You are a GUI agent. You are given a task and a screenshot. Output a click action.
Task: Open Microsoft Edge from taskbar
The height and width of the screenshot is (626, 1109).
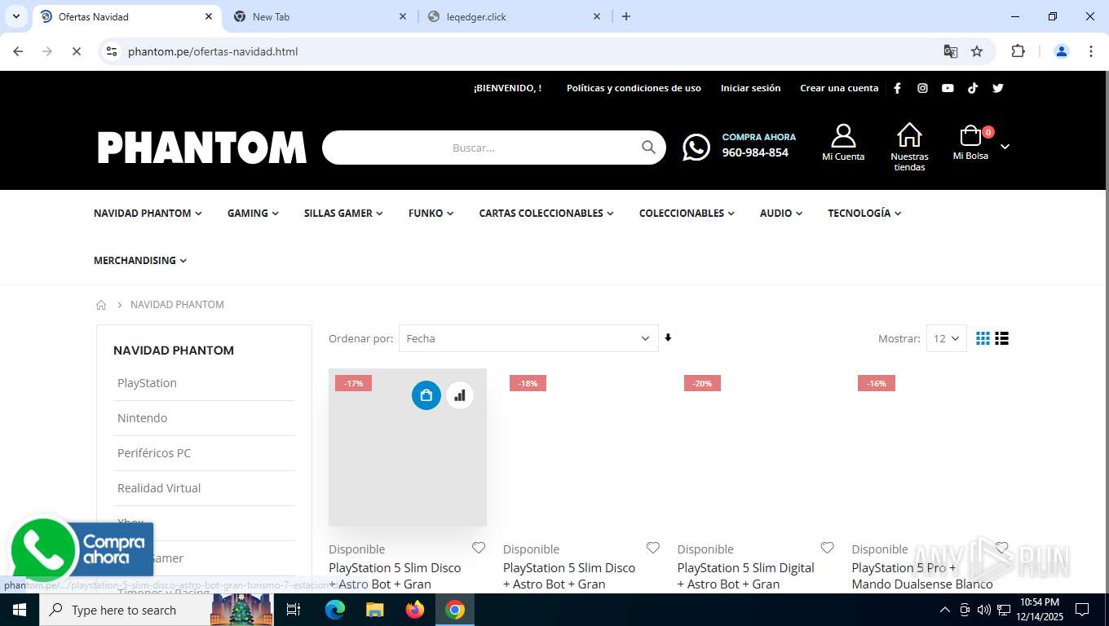334,610
